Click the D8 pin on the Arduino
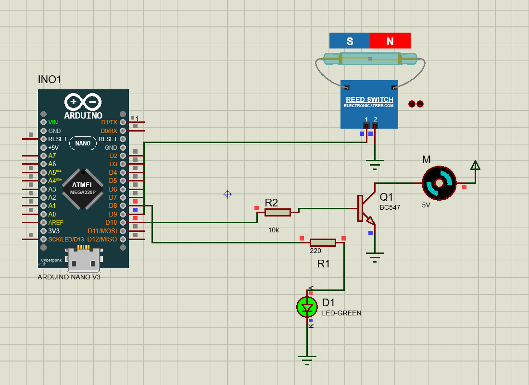529x385 pixels. 123,206
